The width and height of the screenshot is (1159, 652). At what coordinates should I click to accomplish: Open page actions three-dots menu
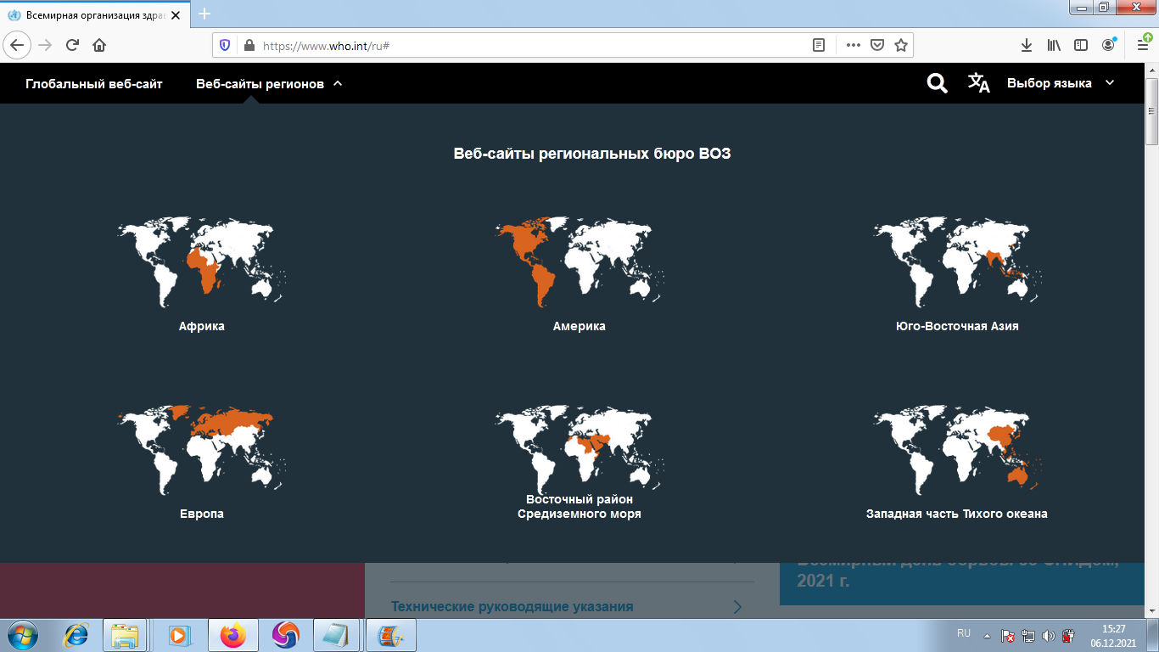pos(854,45)
